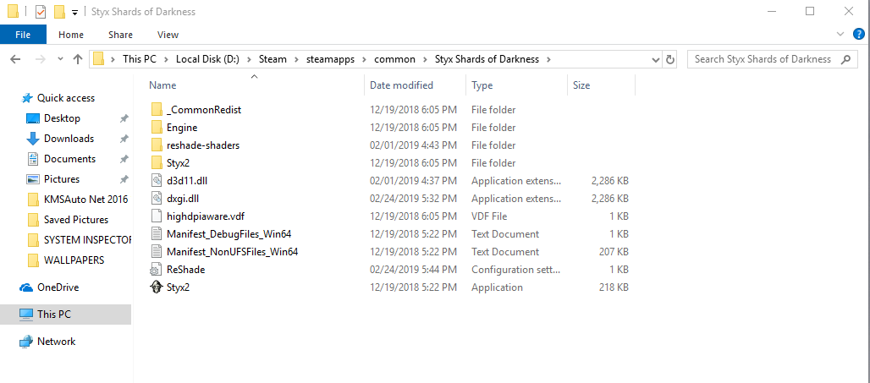Click Local Disk (D:) breadcrumb
The height and width of the screenshot is (383, 870).
click(207, 58)
